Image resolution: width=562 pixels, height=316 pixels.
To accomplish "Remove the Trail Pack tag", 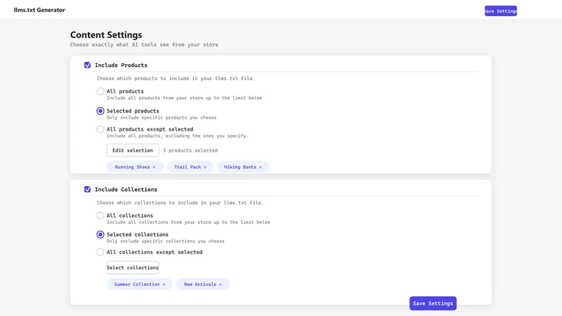I will click(x=205, y=167).
